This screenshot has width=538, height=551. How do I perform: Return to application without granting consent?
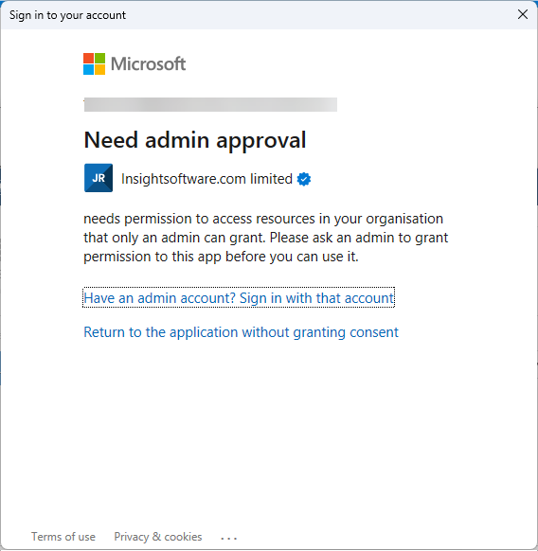pos(241,332)
